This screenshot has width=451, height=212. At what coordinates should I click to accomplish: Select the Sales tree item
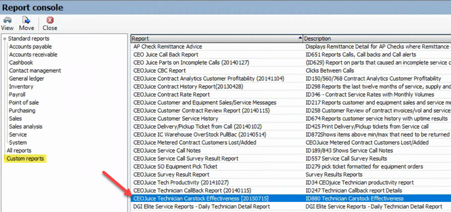(x=15, y=118)
